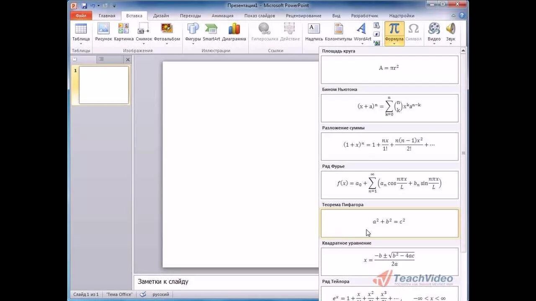Insert the Теорема Пифагора formula
The width and height of the screenshot is (536, 301).
(x=389, y=223)
